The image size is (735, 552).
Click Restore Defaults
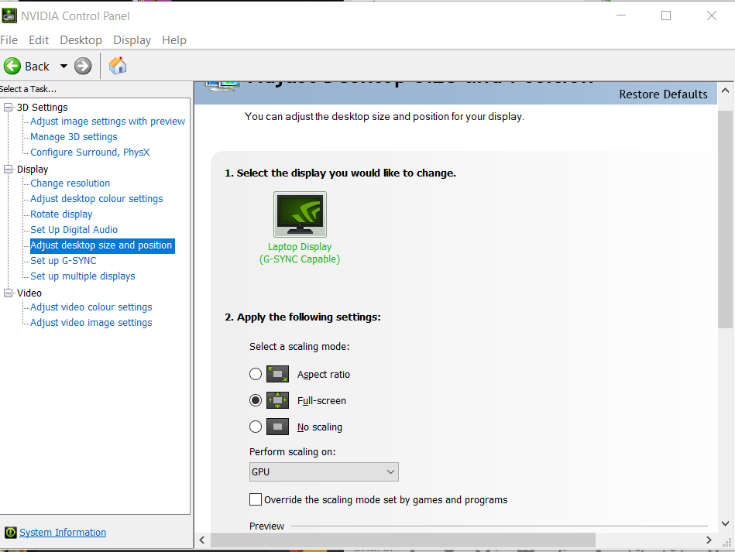coord(663,94)
